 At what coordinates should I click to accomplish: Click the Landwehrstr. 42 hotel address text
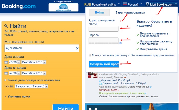pos(129,76)
